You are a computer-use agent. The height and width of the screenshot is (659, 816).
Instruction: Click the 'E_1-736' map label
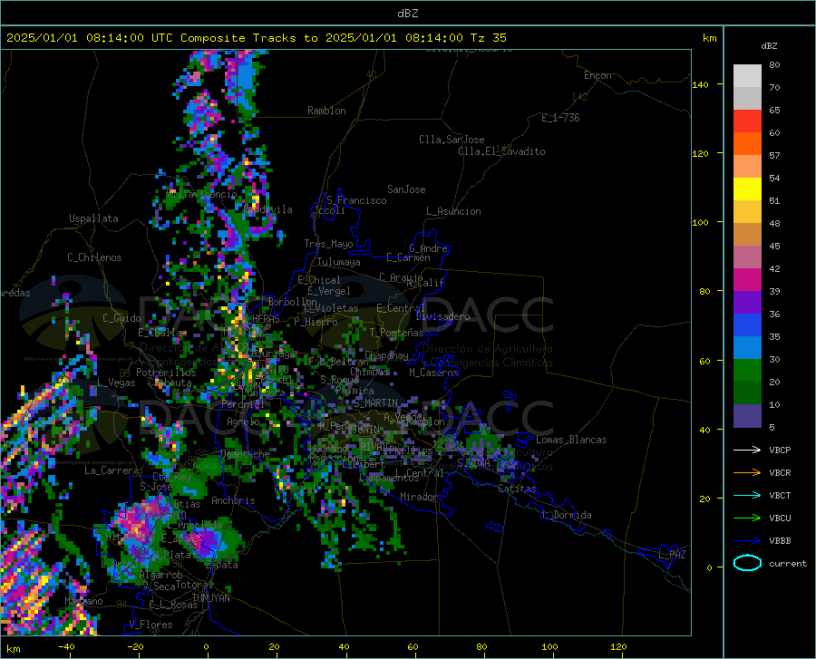(x=560, y=118)
